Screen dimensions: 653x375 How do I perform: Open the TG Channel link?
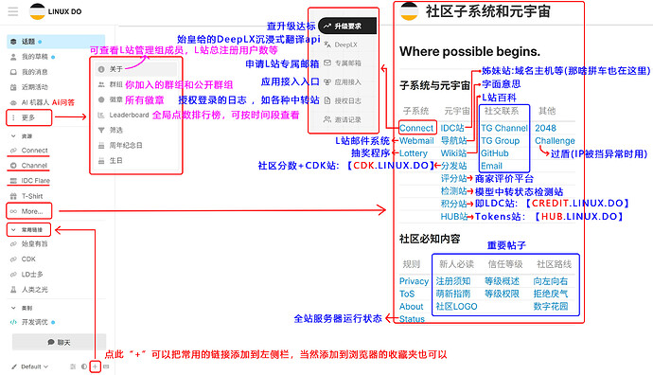click(503, 128)
